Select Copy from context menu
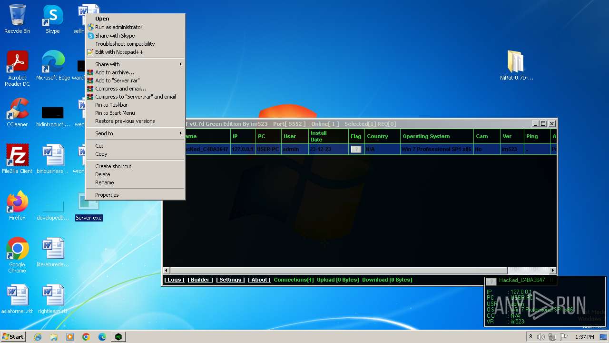 pos(135,154)
